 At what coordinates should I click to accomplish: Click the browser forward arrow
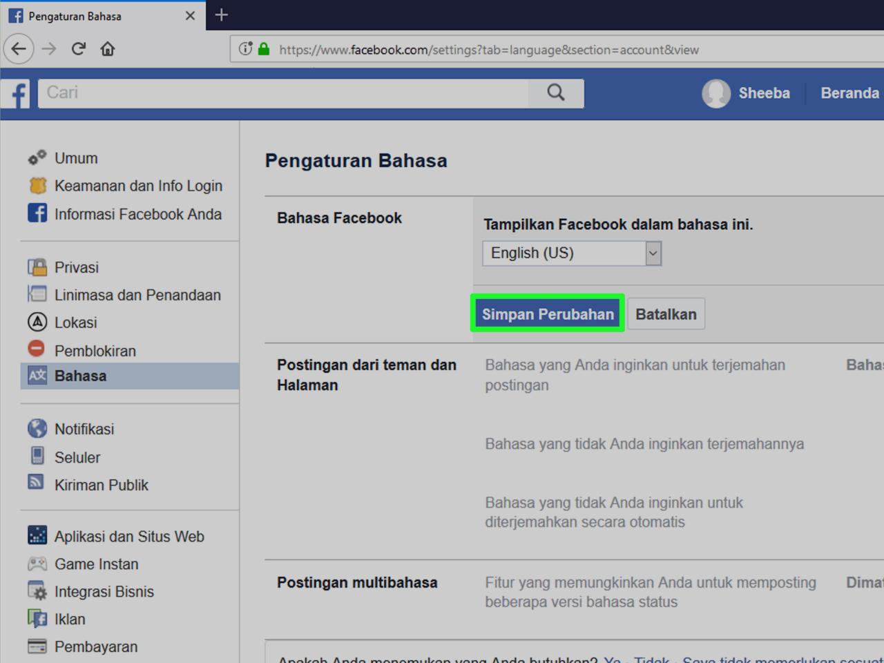click(x=49, y=49)
